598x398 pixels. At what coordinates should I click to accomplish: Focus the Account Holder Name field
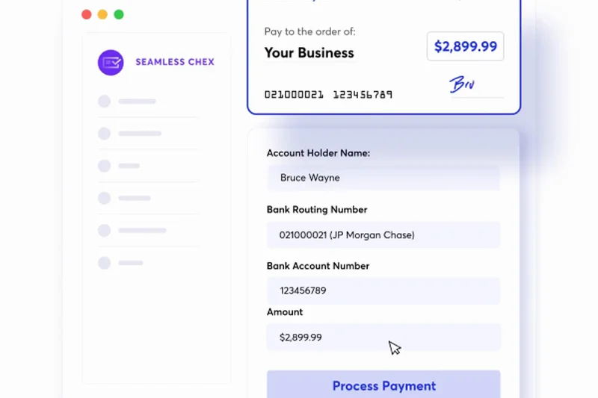click(383, 178)
